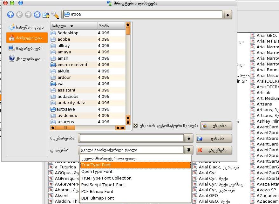279x204 pixels.
Task: Select the .audacity-data folder row
Action: tap(88, 103)
